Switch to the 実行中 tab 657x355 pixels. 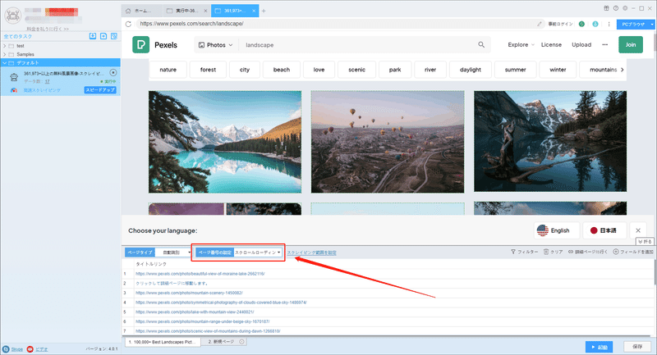tap(187, 11)
